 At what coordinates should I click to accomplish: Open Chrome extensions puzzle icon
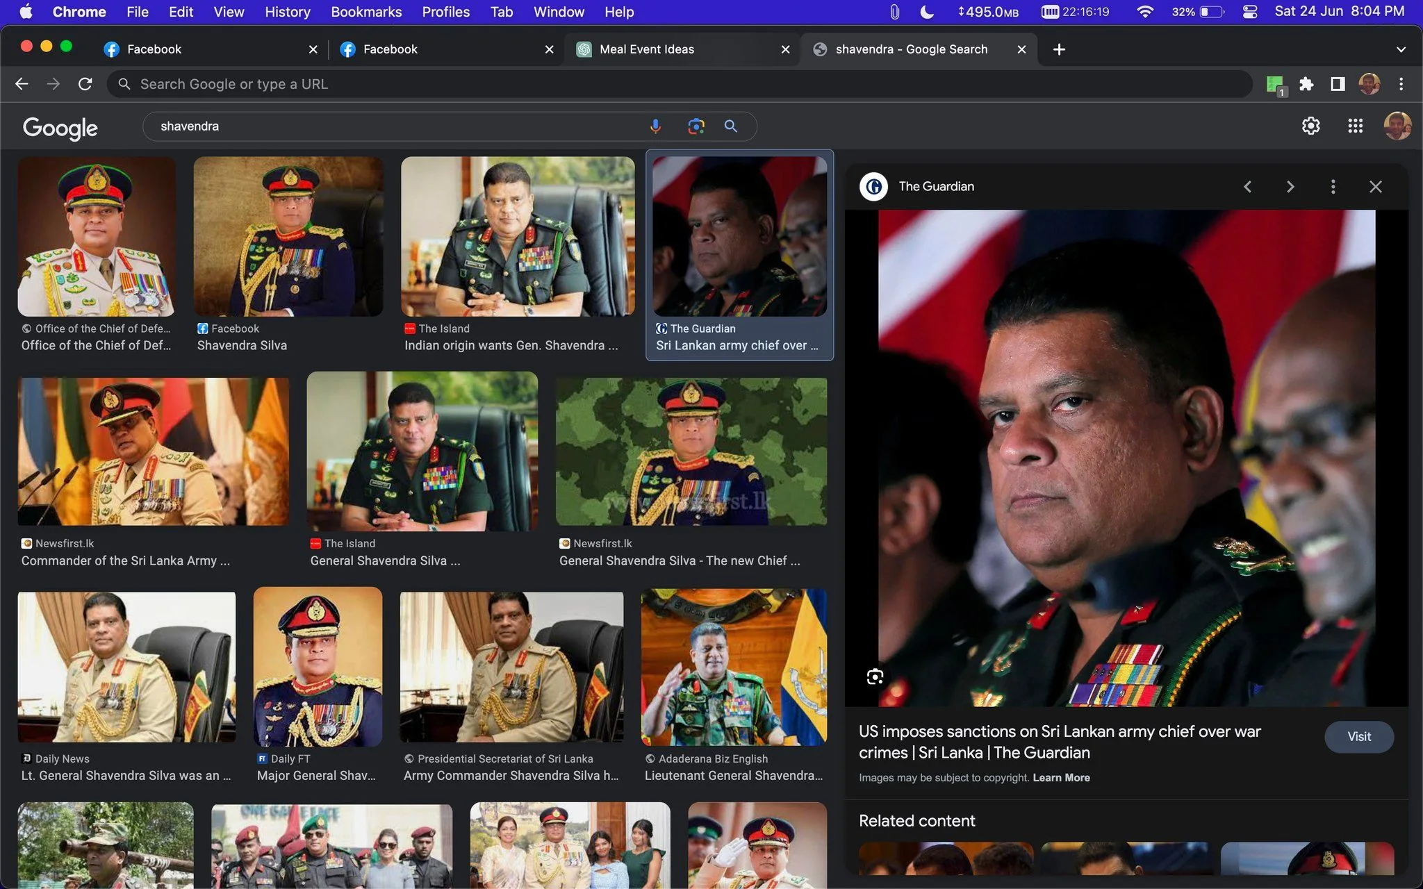[x=1306, y=84]
